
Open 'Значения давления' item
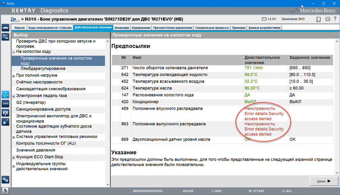(35, 150)
